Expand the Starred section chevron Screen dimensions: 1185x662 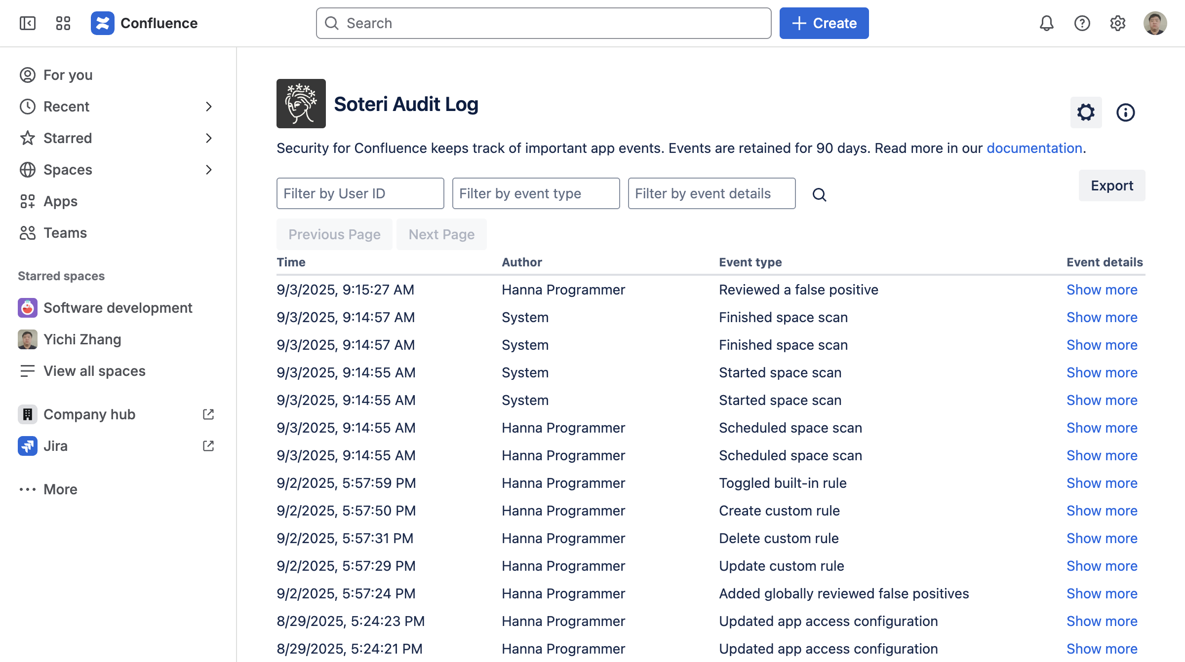(208, 138)
